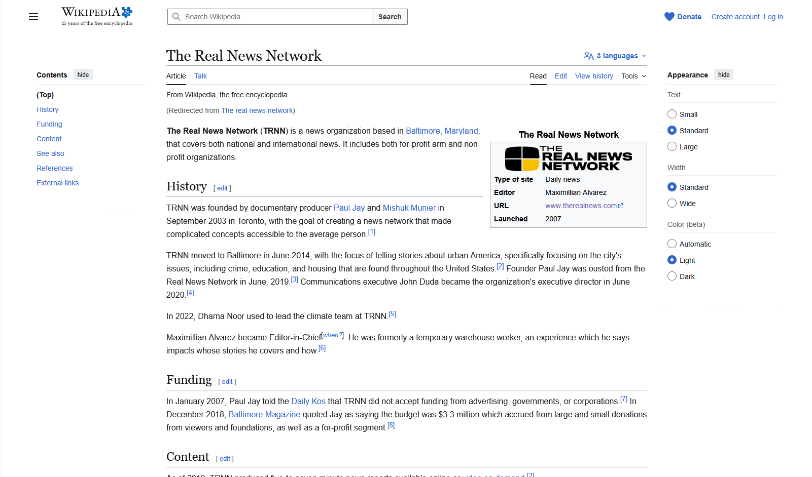The image size is (812, 477).
Task: Click citation reference [5]
Action: point(393,314)
